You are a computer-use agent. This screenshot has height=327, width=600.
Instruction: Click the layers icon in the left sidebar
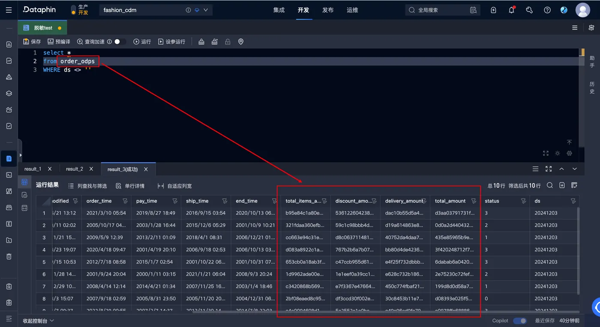click(9, 93)
